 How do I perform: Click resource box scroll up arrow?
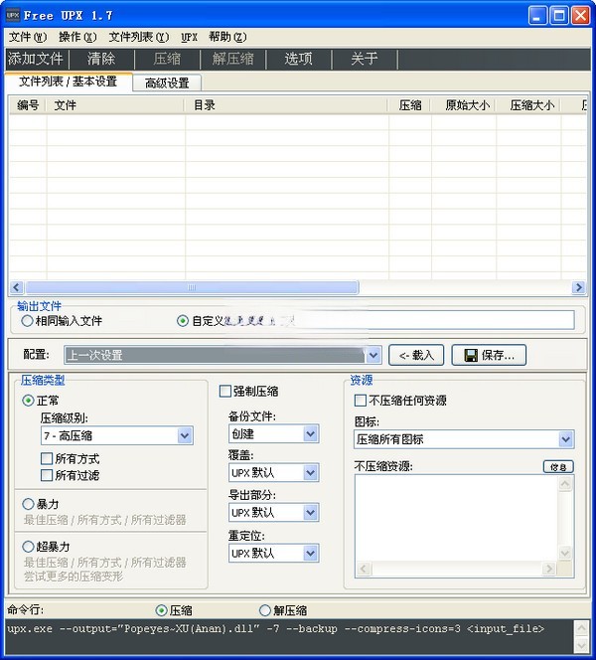pyautogui.click(x=565, y=484)
